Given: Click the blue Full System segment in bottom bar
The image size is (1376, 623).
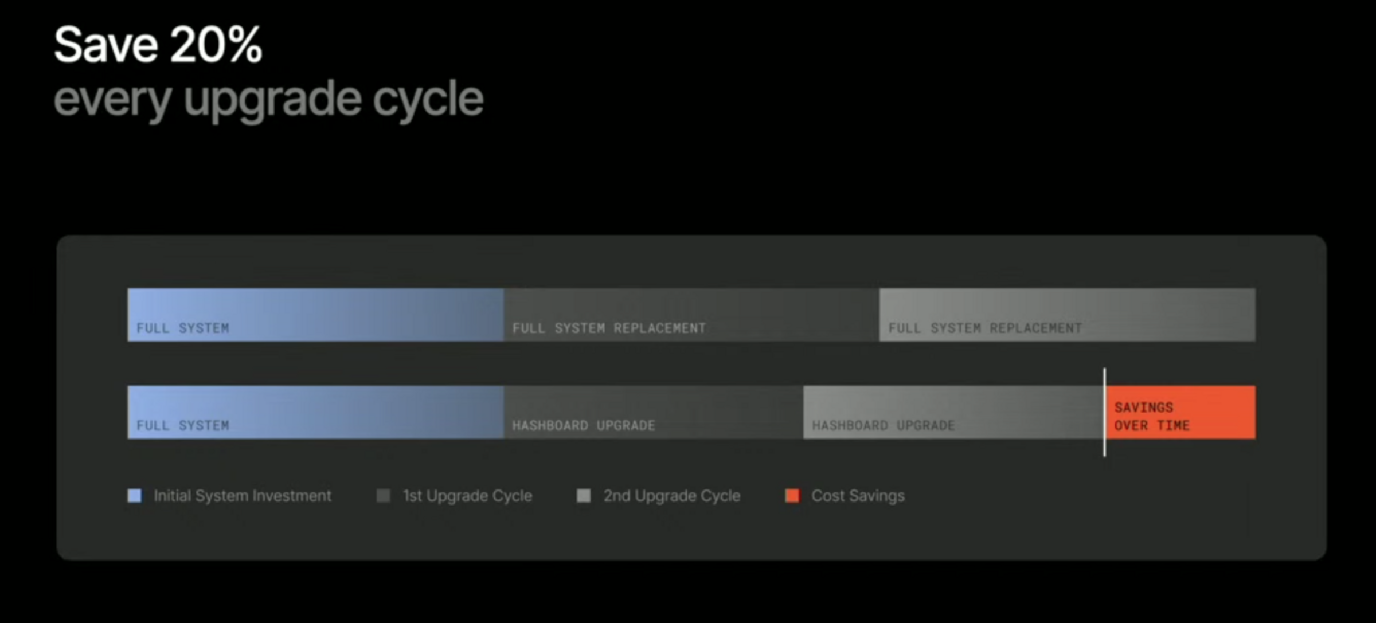Looking at the screenshot, I should (x=315, y=407).
